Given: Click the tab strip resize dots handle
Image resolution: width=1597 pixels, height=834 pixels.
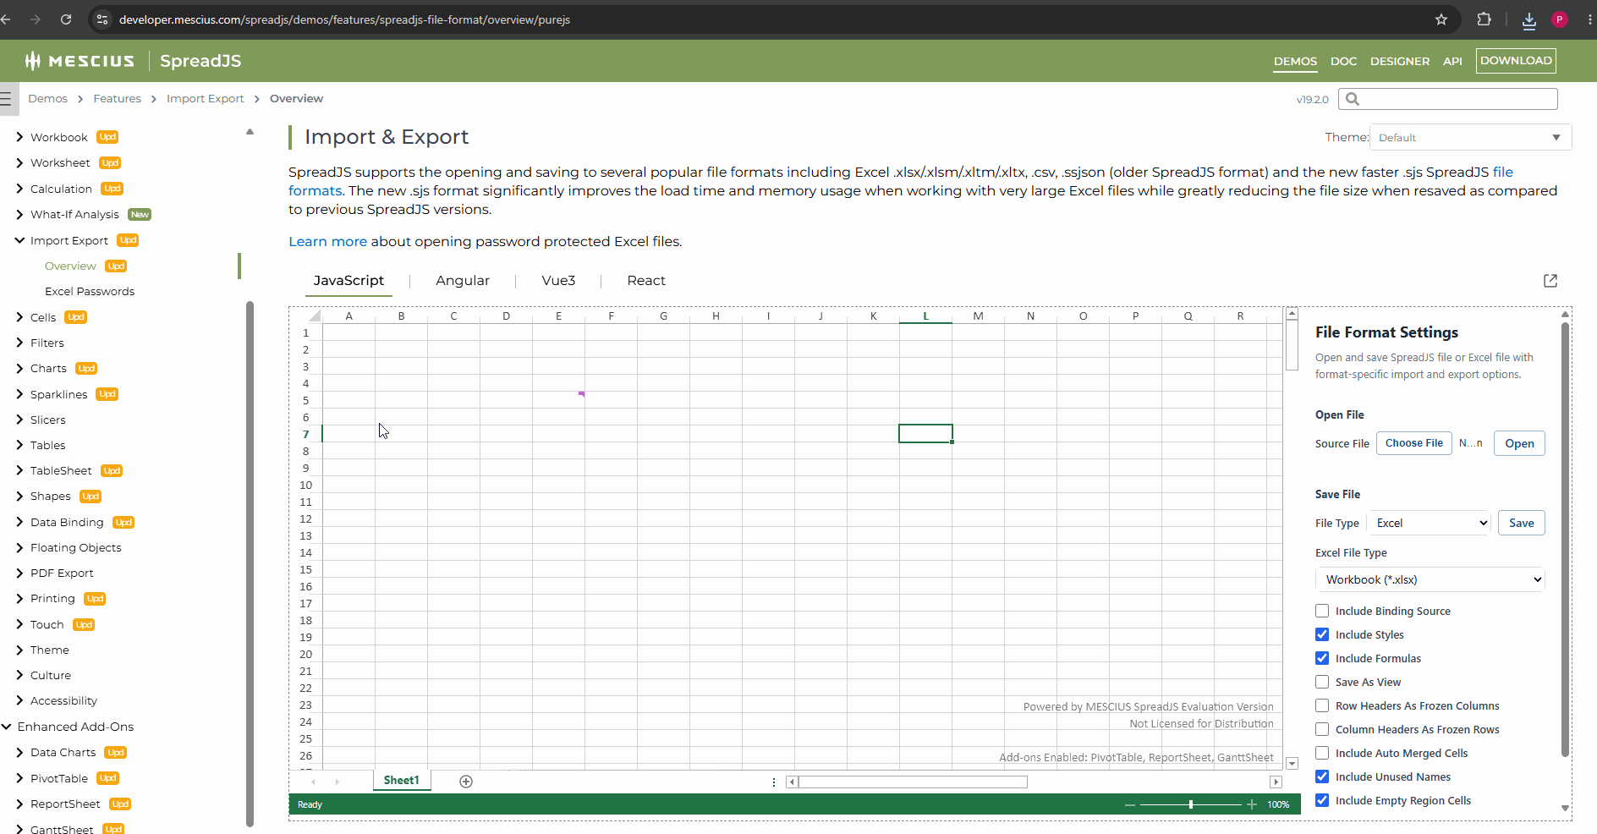Looking at the screenshot, I should pyautogui.click(x=774, y=782).
